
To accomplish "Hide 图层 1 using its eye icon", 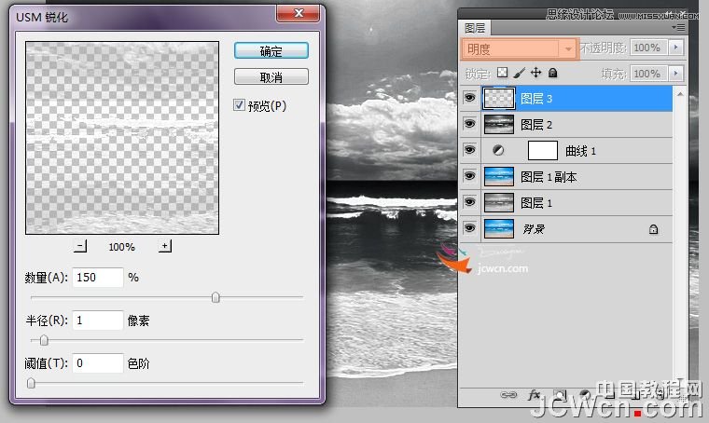I will pyautogui.click(x=470, y=202).
